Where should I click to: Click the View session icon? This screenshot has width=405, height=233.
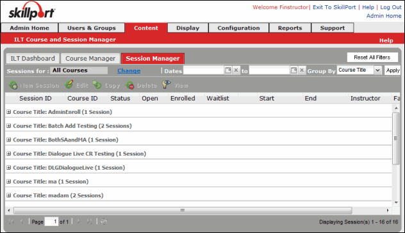[167, 84]
